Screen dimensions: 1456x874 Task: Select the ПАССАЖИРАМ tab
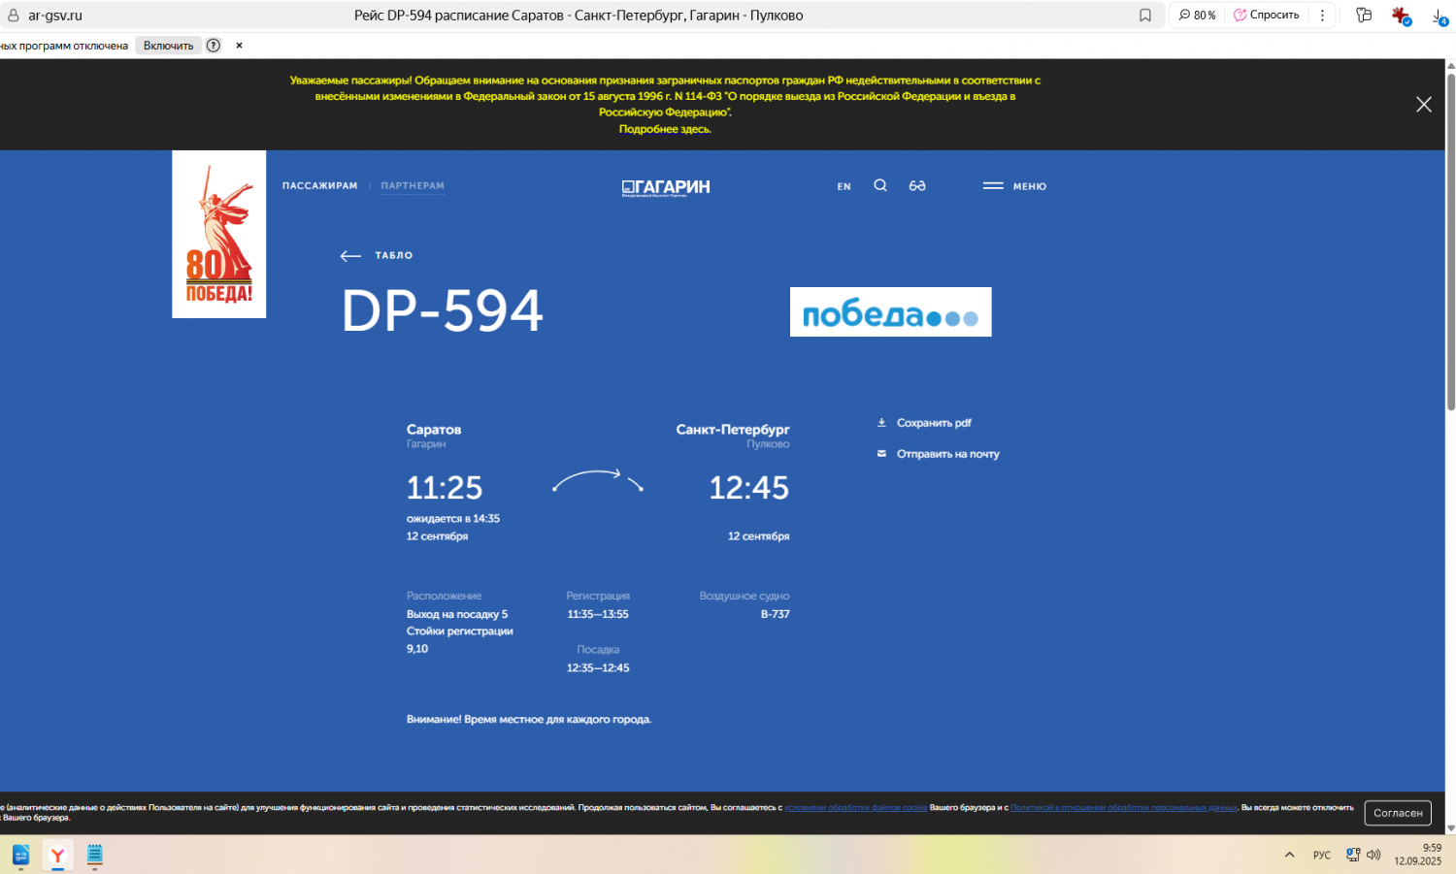click(319, 186)
